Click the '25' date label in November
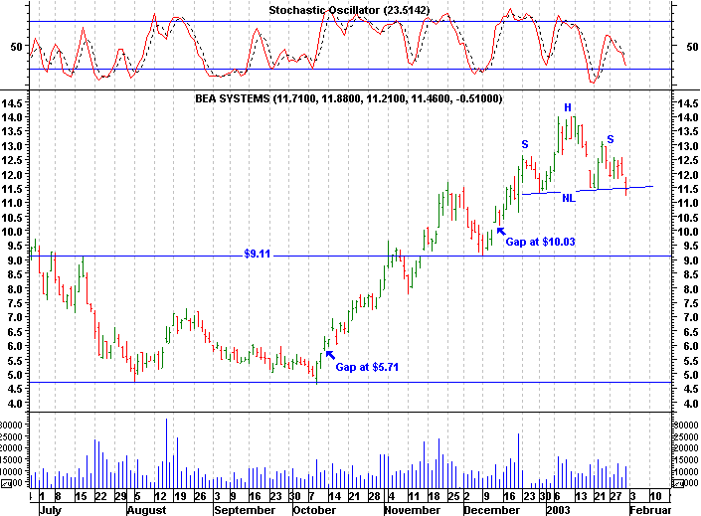 coord(453,496)
